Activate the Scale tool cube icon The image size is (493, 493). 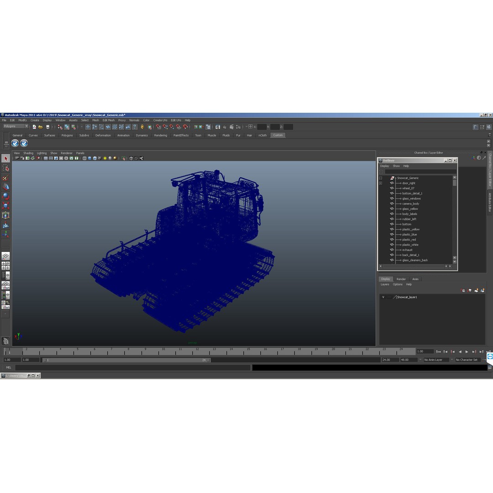click(x=5, y=205)
